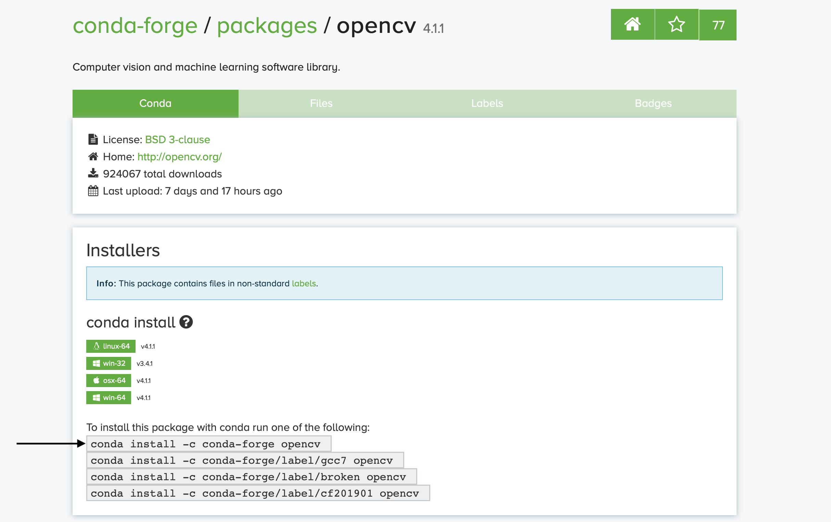Image resolution: width=831 pixels, height=522 pixels.
Task: Click the '924067 total downloads' text
Action: [162, 174]
